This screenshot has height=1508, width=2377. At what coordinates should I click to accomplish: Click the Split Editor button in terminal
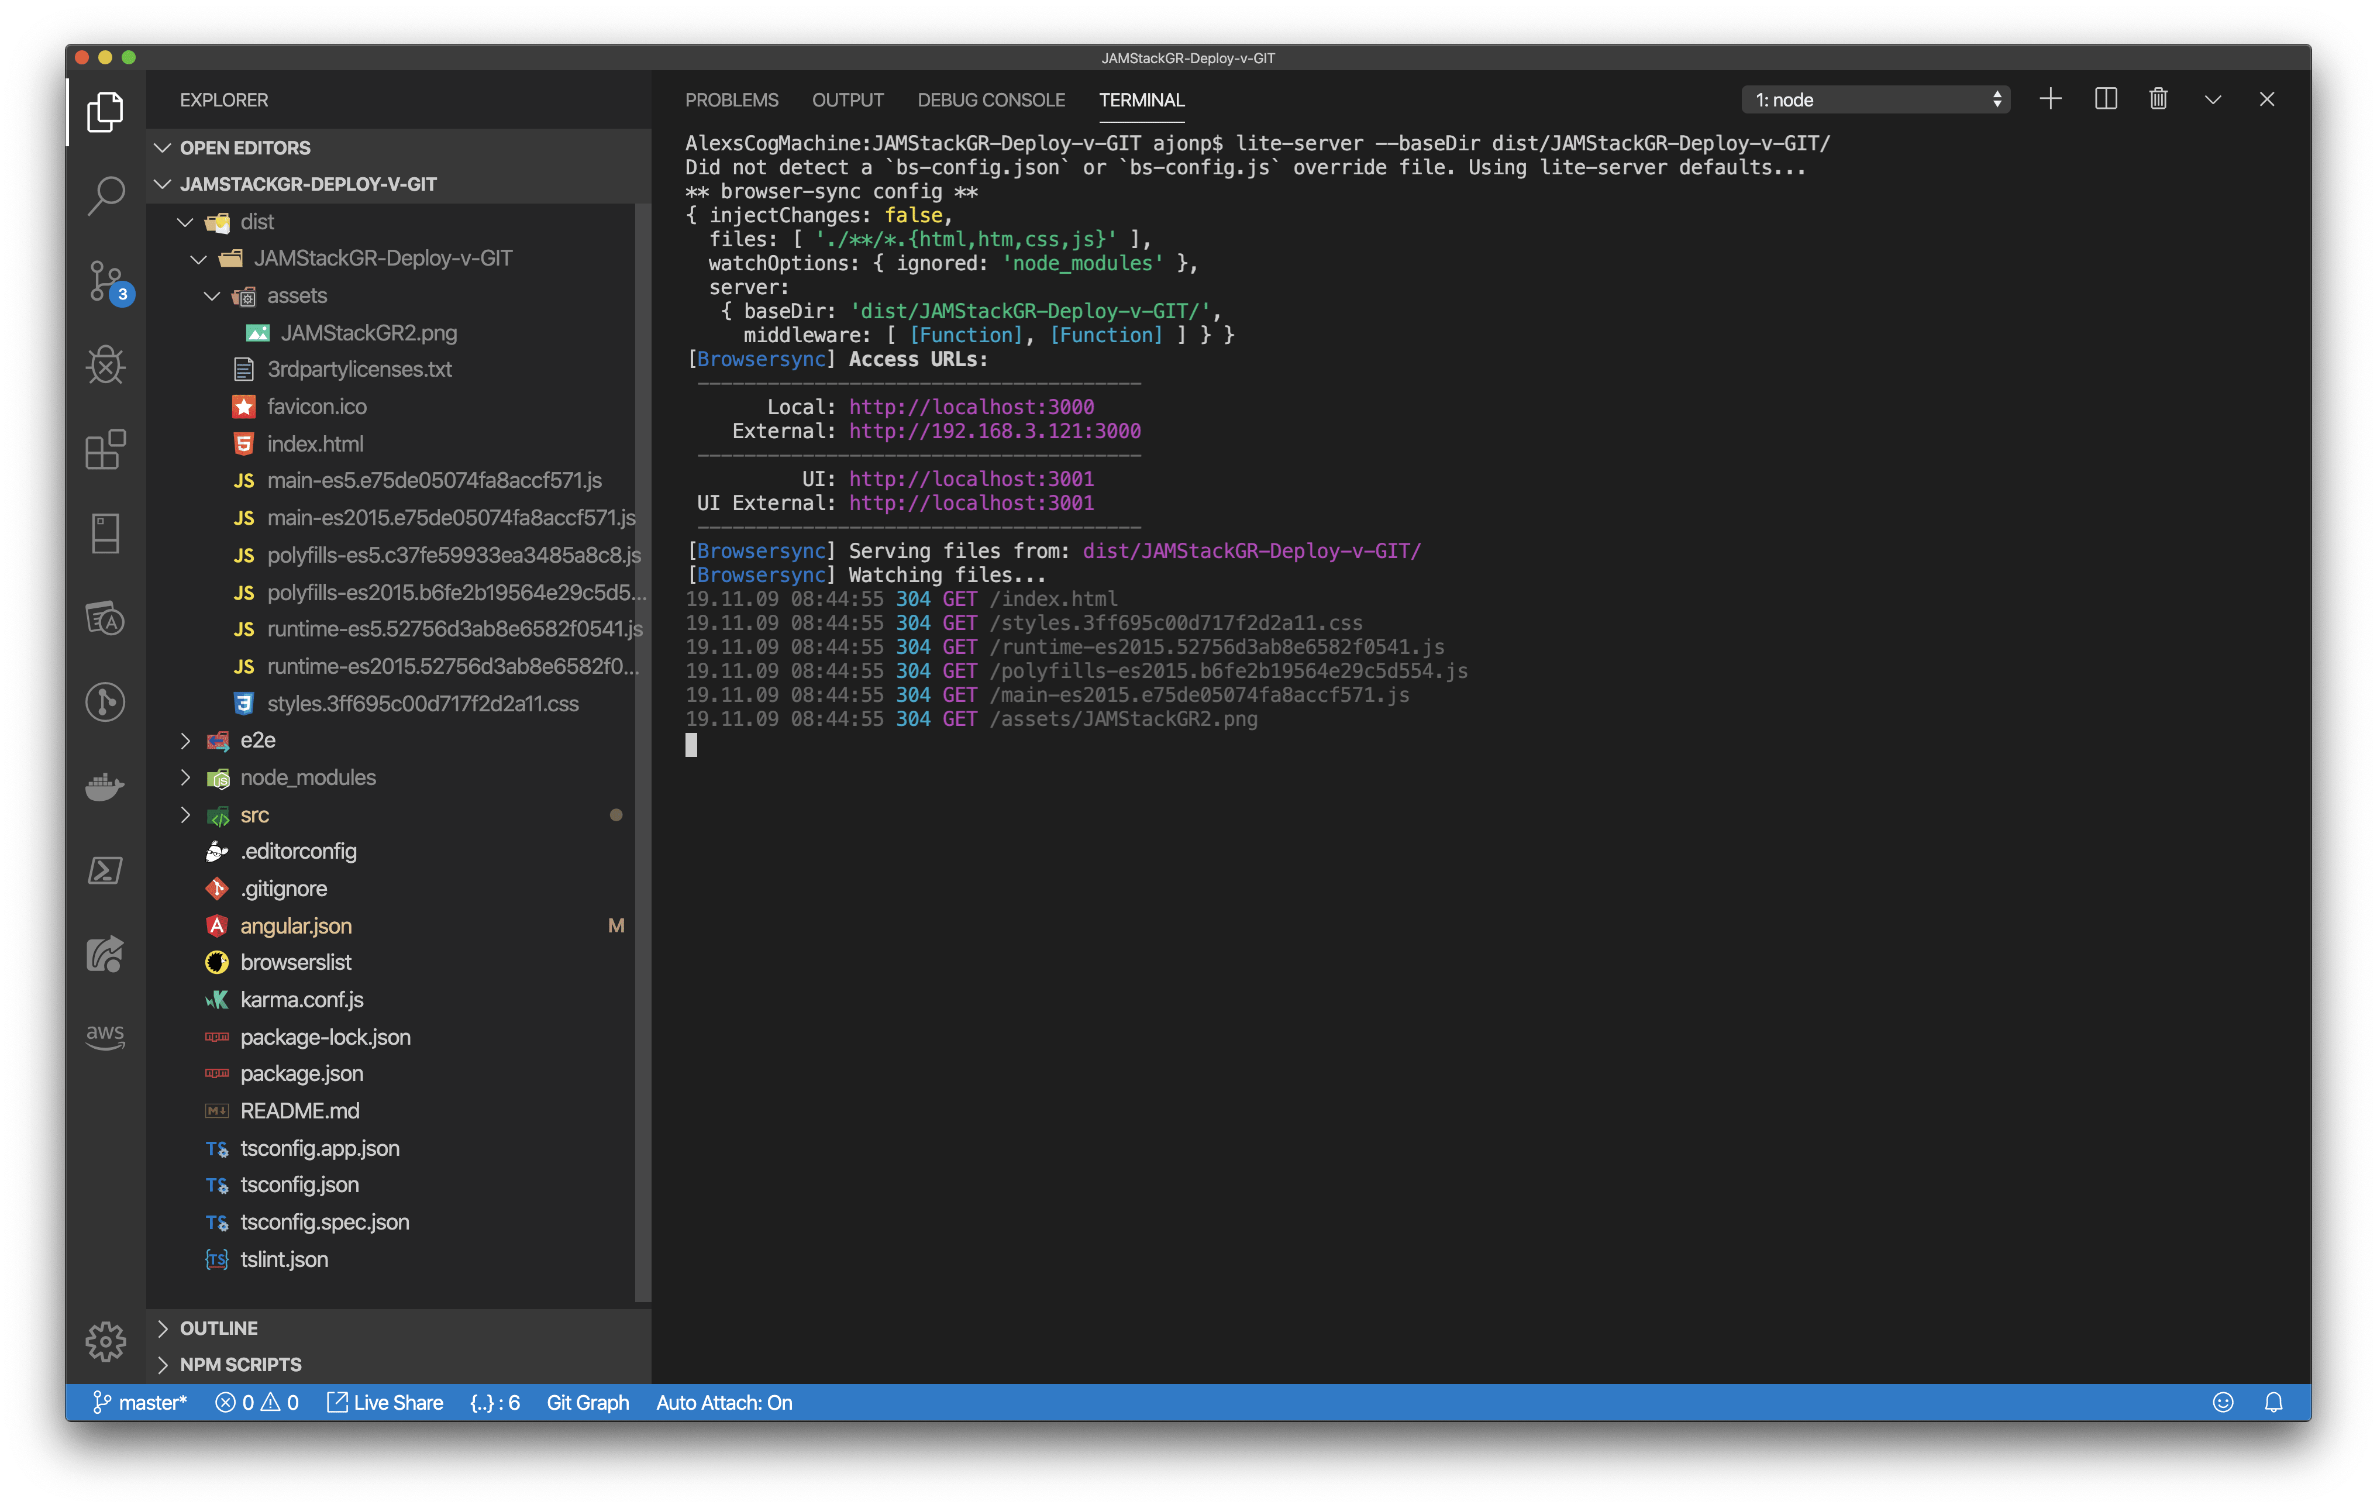click(x=2103, y=99)
